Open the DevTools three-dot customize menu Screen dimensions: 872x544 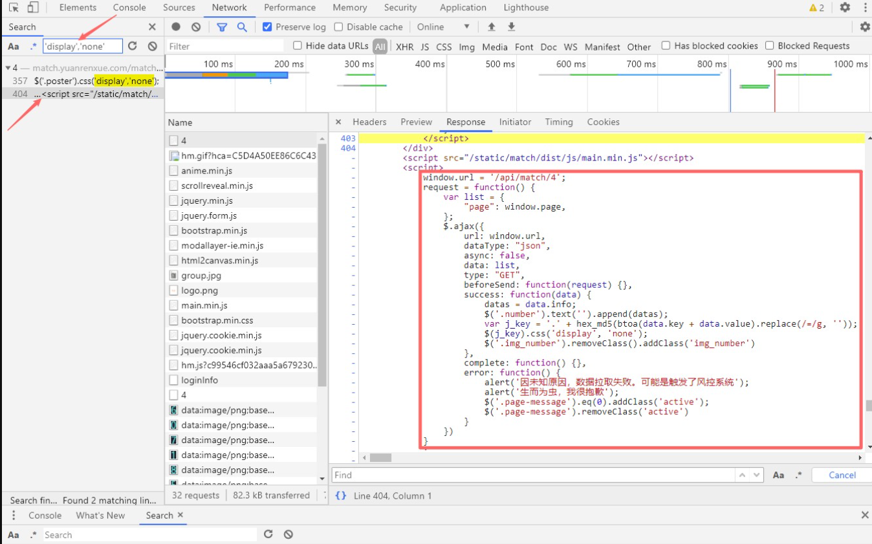[x=865, y=8]
